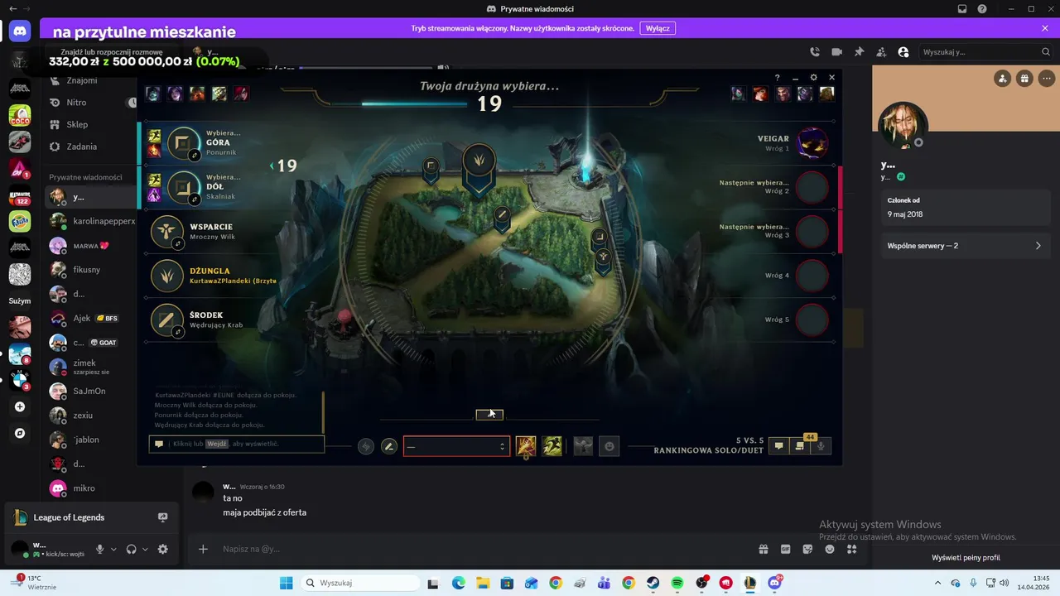Open League social panel with 44 badge
This screenshot has height=596, width=1060.
[x=800, y=446]
